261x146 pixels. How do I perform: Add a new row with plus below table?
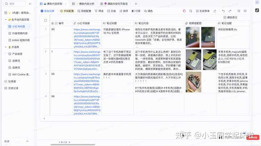coord(44,119)
